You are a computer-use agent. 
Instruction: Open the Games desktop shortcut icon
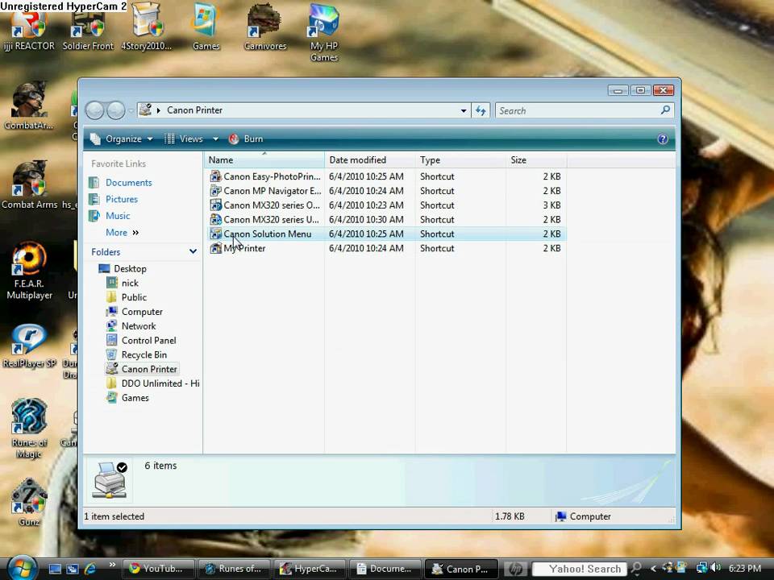[206, 24]
